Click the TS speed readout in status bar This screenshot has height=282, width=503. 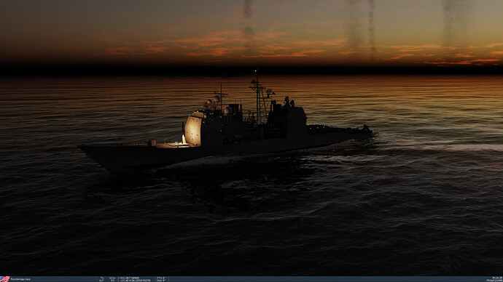108,278
